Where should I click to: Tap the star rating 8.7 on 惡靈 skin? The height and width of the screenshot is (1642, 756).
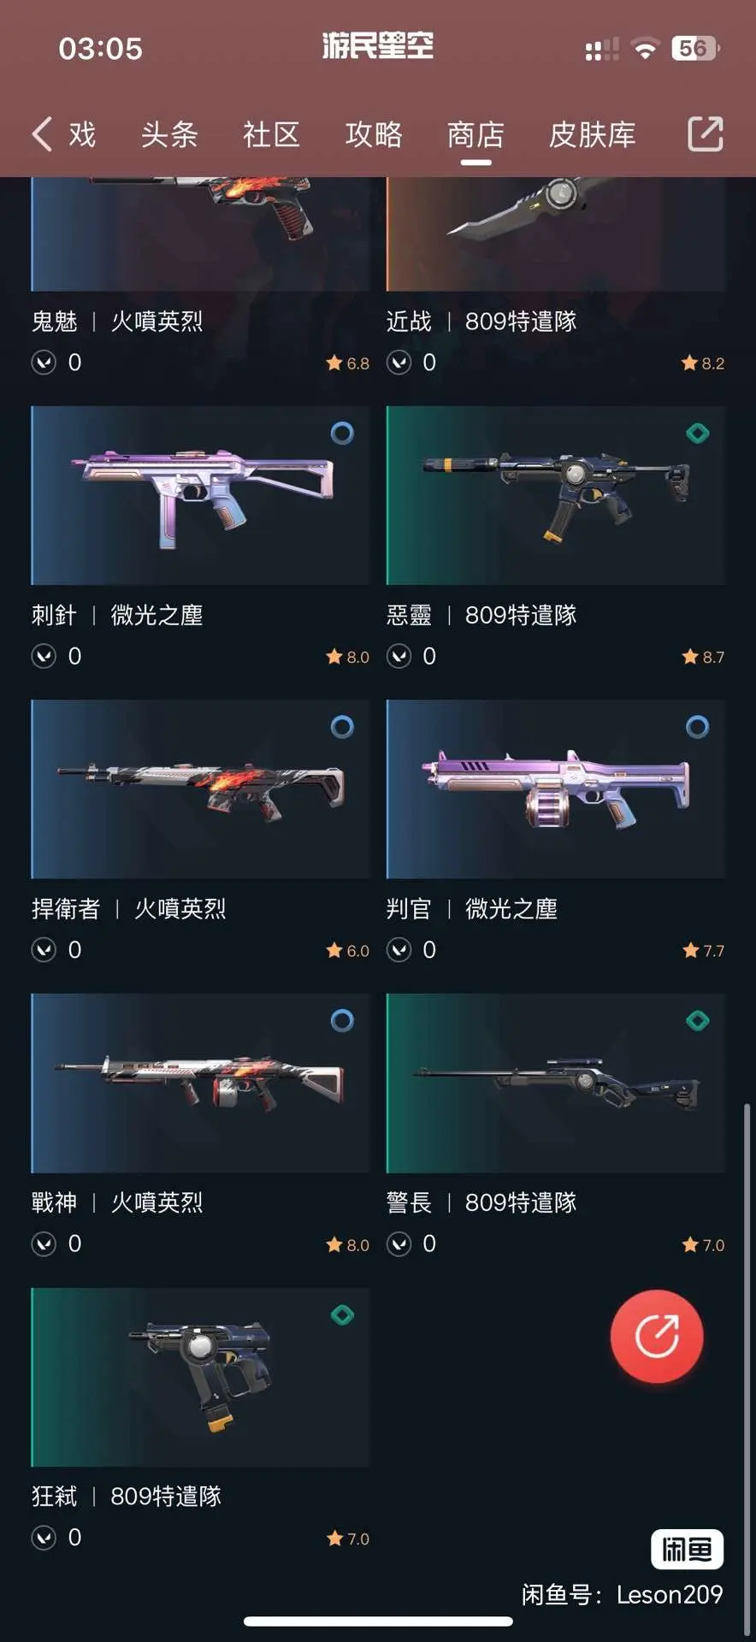pos(703,657)
